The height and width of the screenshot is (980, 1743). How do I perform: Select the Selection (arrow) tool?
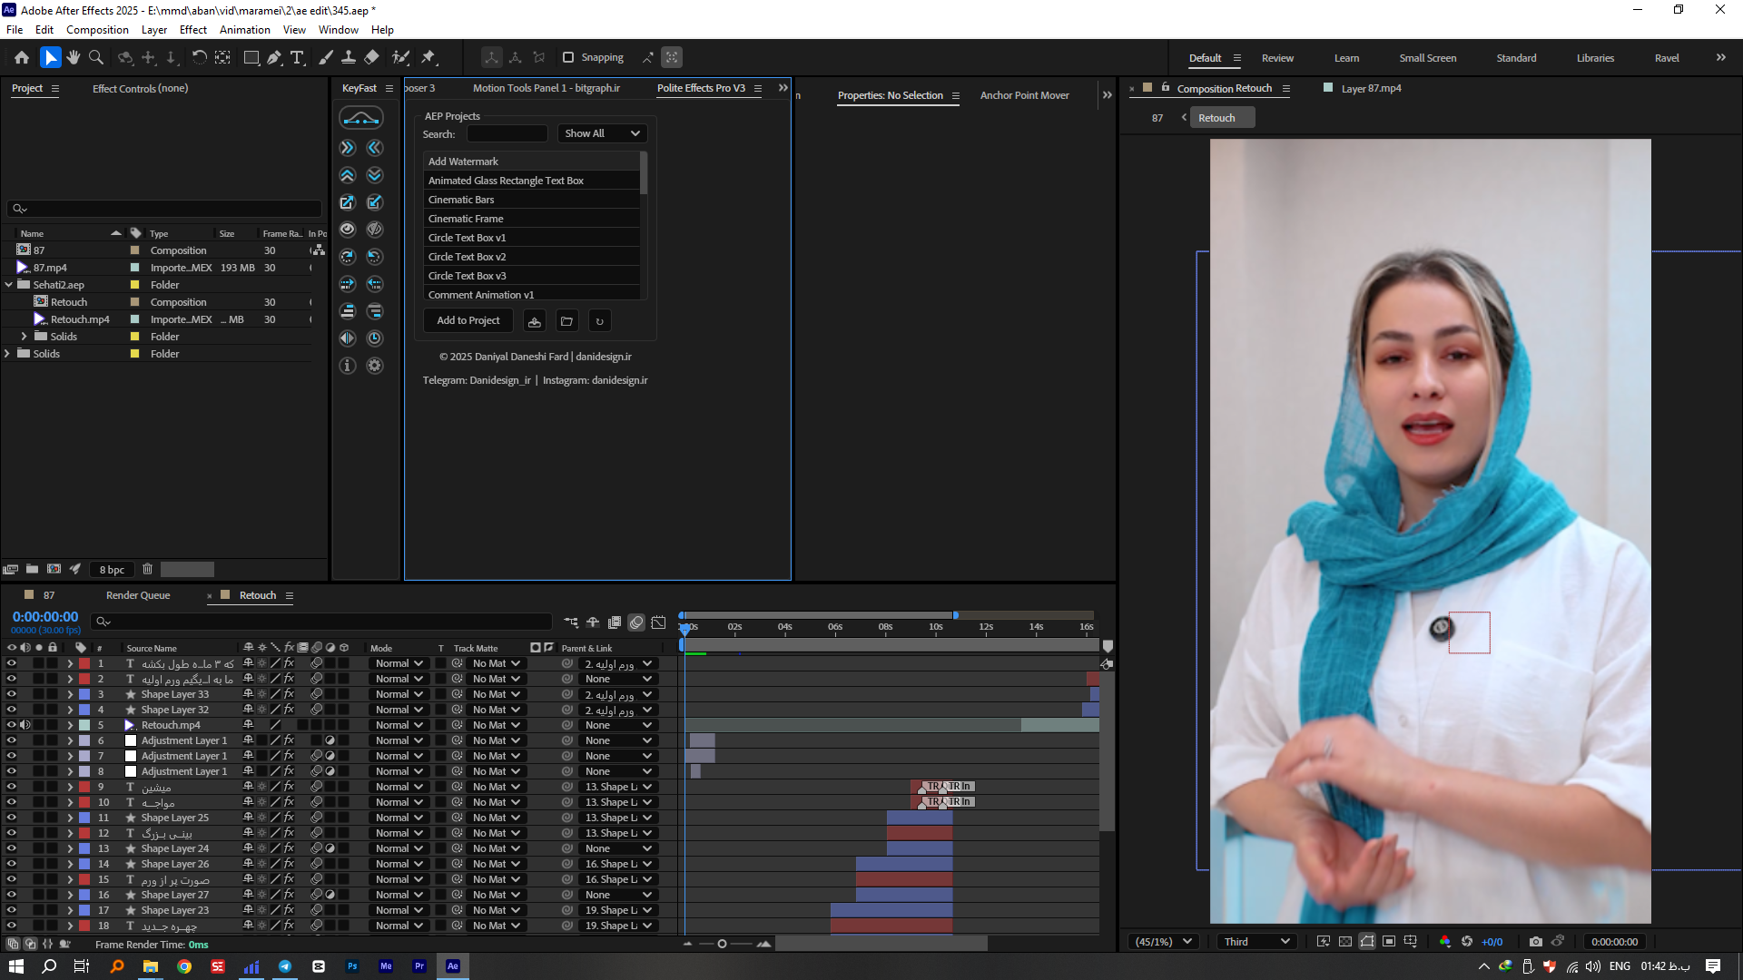(x=50, y=57)
